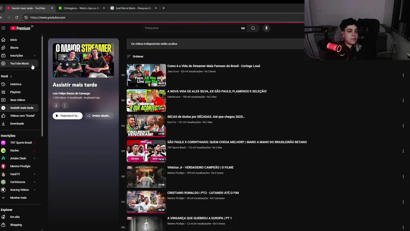Open Playlists in the sidebar
Image resolution: width=410 pixels, height=231 pixels.
[15, 92]
